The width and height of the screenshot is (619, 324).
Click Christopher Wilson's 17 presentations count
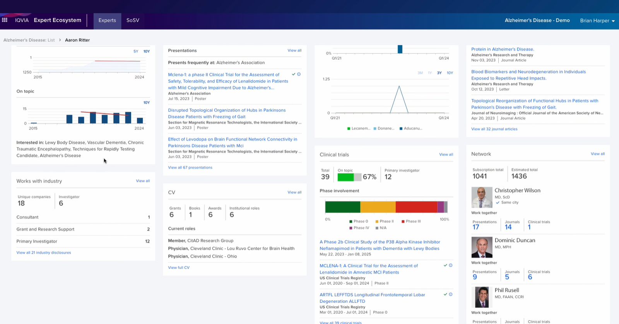(476, 227)
